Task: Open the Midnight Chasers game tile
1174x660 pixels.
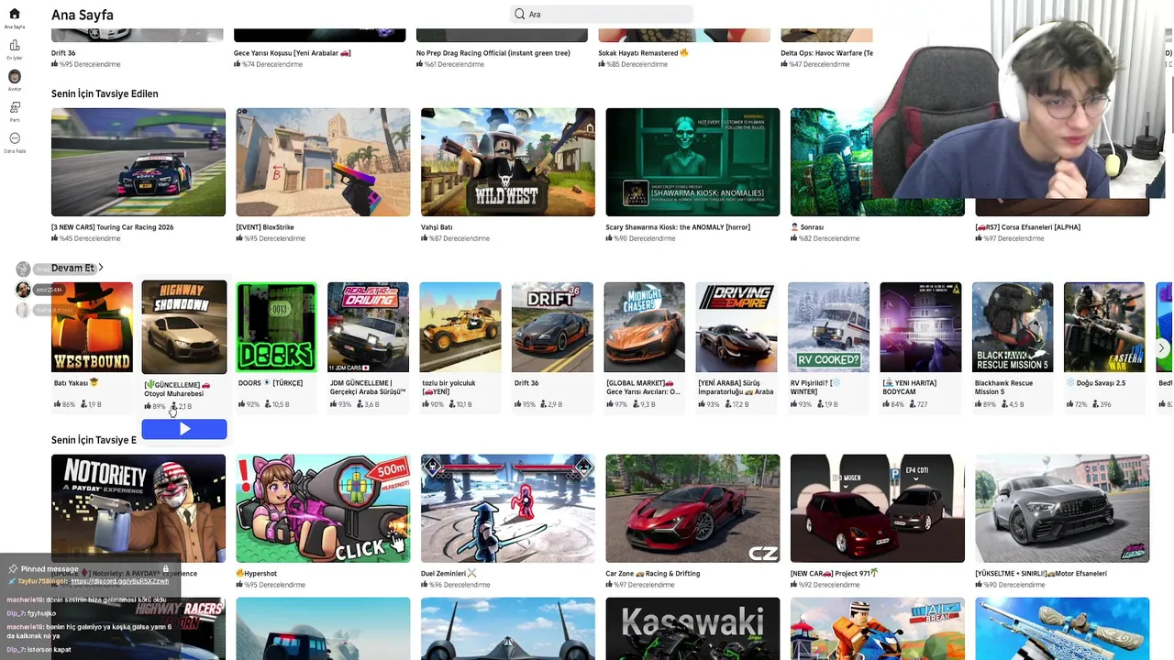Action: [644, 327]
